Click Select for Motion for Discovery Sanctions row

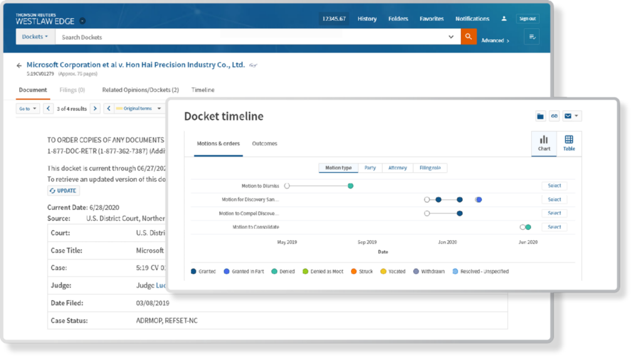pyautogui.click(x=554, y=200)
